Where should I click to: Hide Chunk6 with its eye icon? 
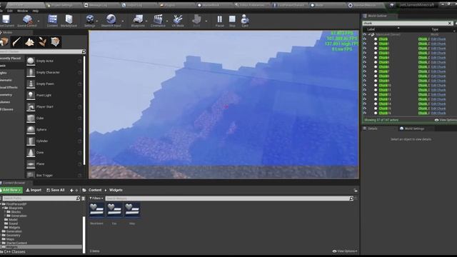pos(365,66)
